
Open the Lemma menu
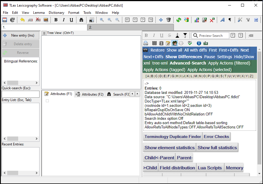point(39,13)
